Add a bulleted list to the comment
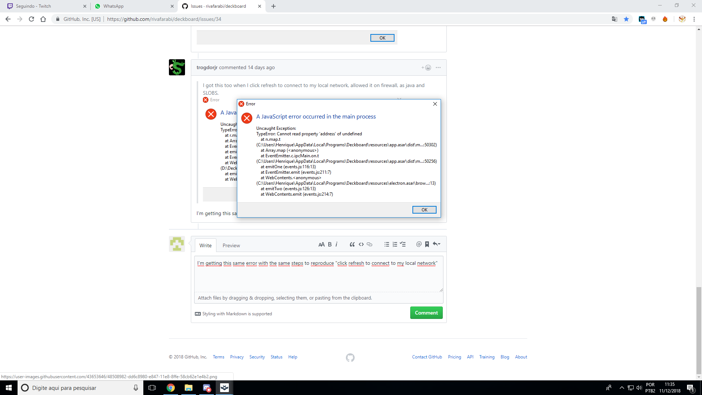This screenshot has height=395, width=702. click(x=387, y=244)
